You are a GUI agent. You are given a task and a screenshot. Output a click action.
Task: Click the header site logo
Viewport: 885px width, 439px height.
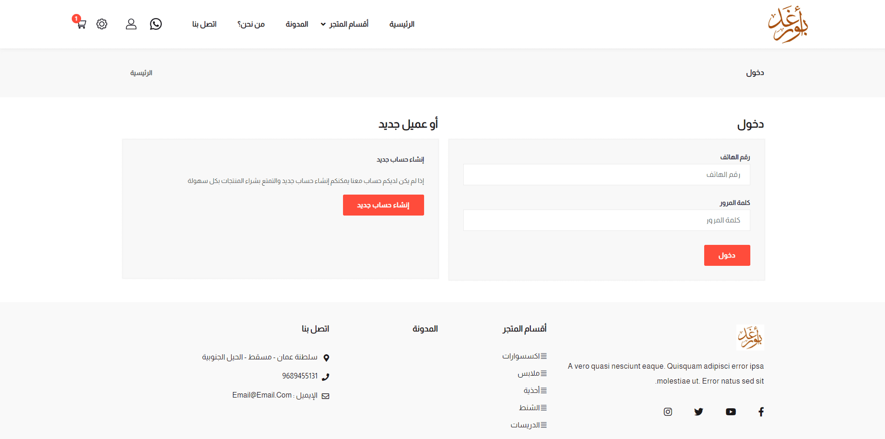click(x=788, y=24)
